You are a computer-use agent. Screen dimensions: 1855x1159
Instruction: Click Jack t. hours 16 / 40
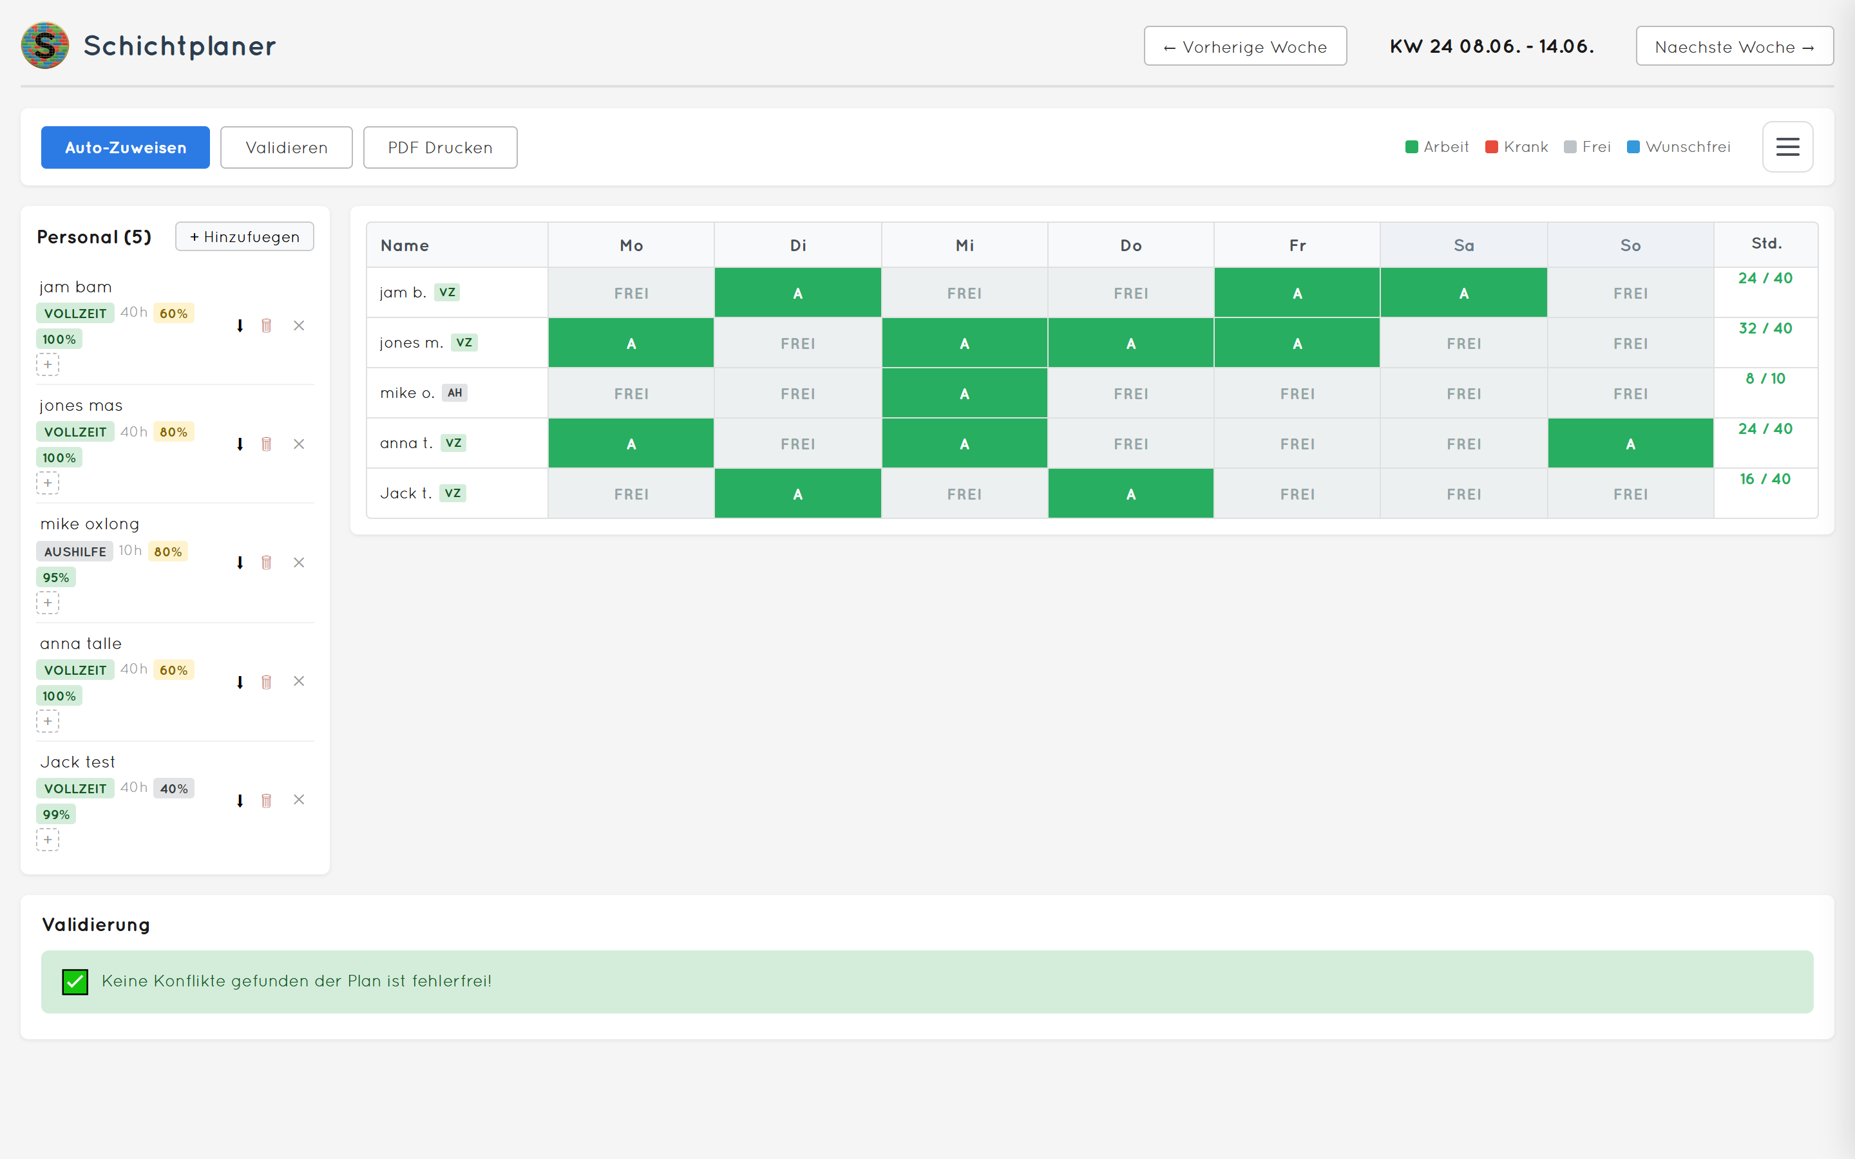click(x=1765, y=479)
